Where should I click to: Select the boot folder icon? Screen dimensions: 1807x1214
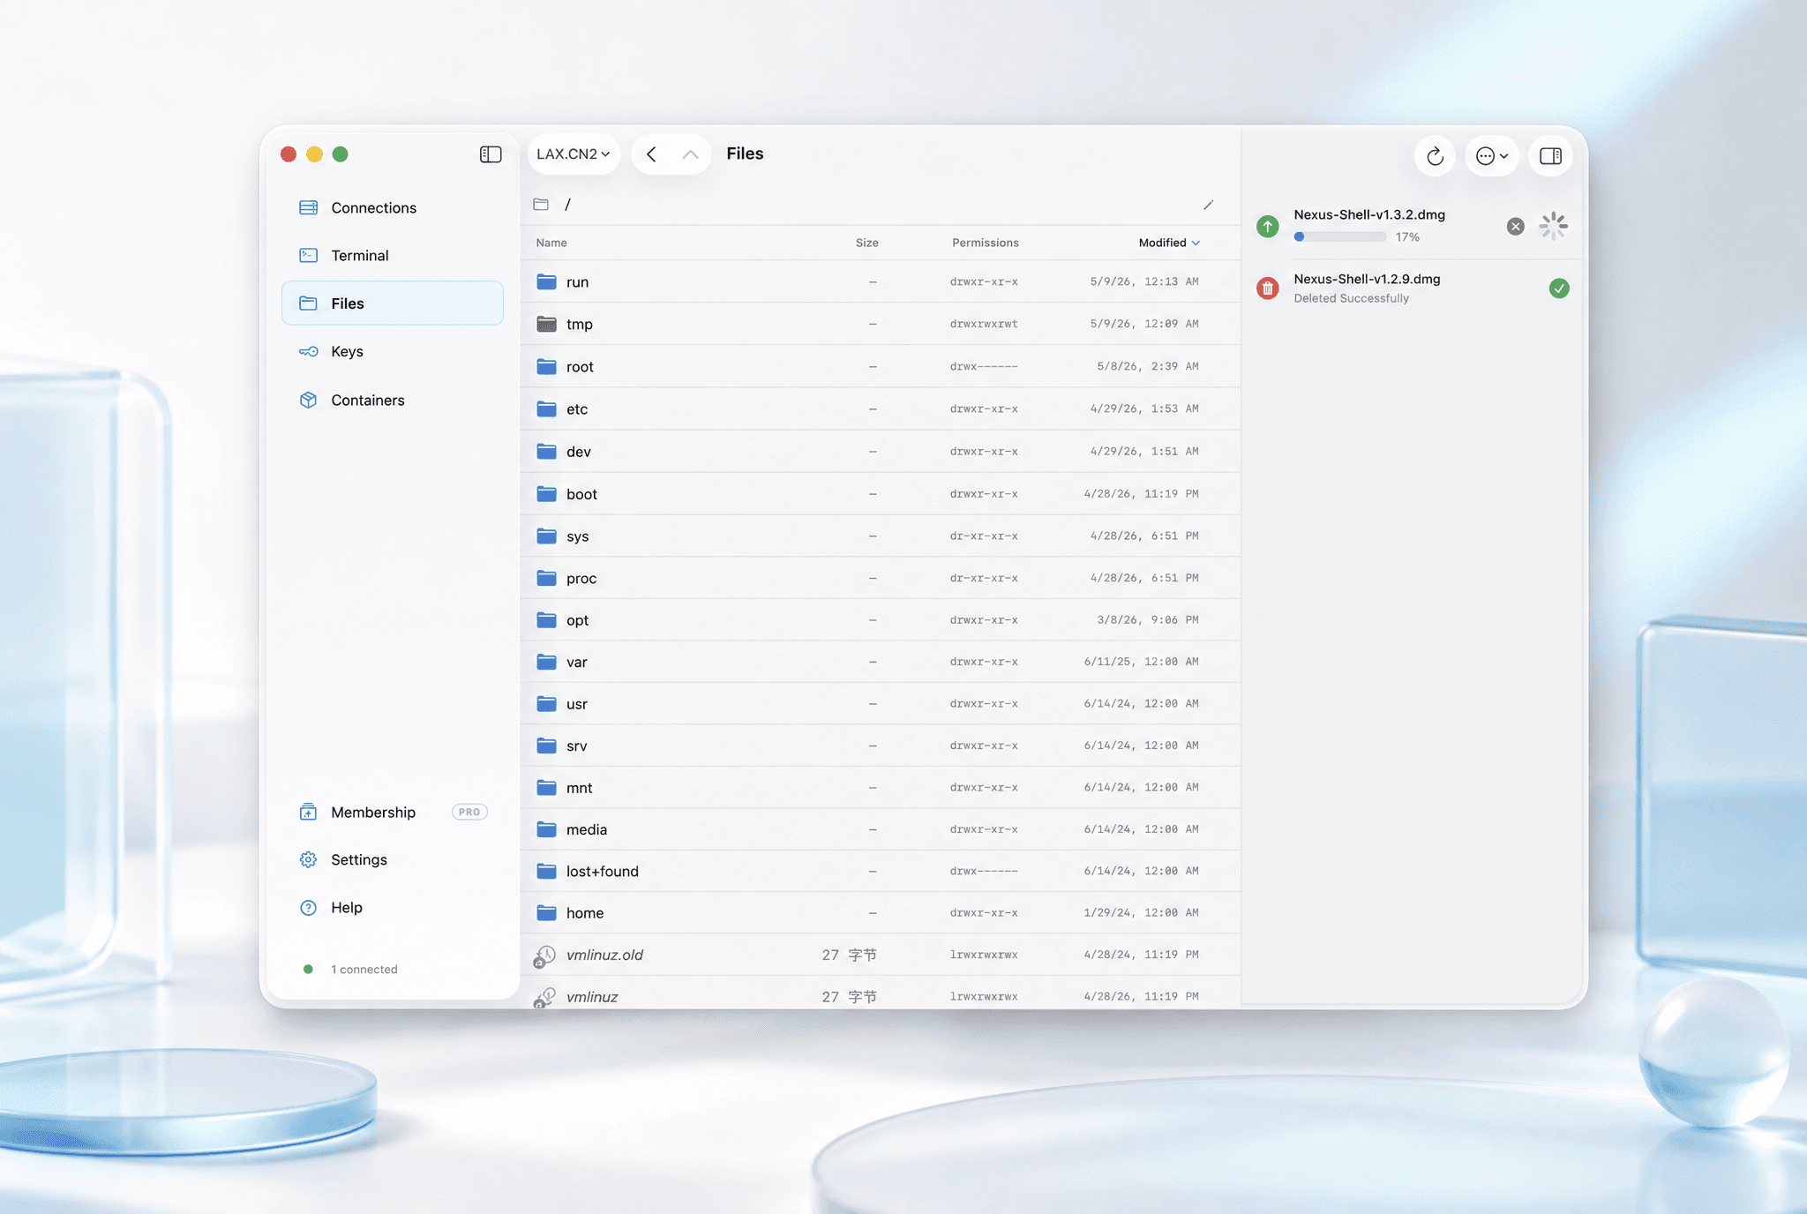(x=547, y=493)
